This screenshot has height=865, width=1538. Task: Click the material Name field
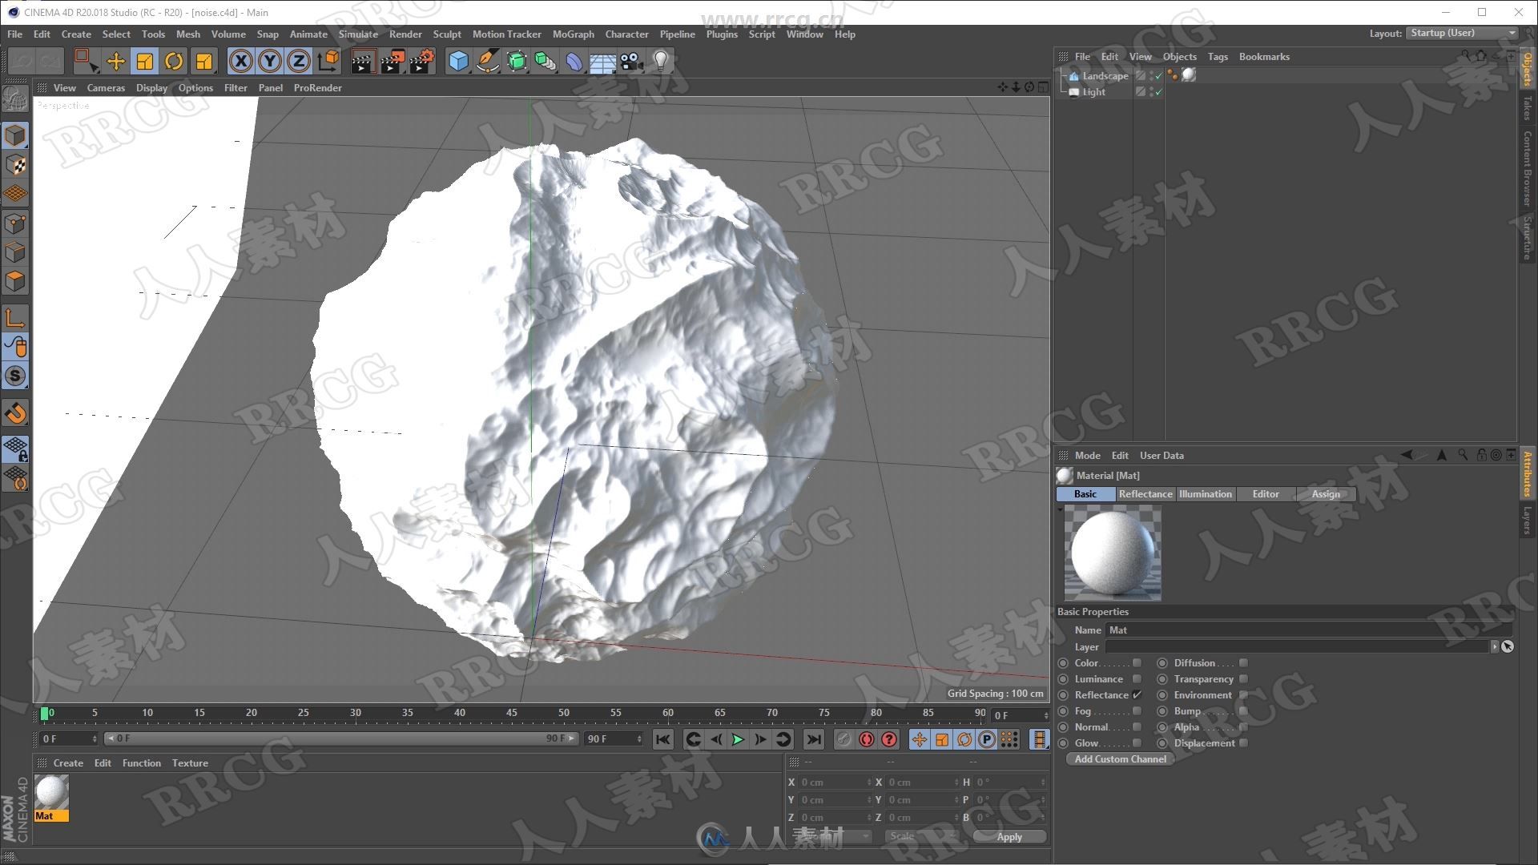click(x=1307, y=630)
